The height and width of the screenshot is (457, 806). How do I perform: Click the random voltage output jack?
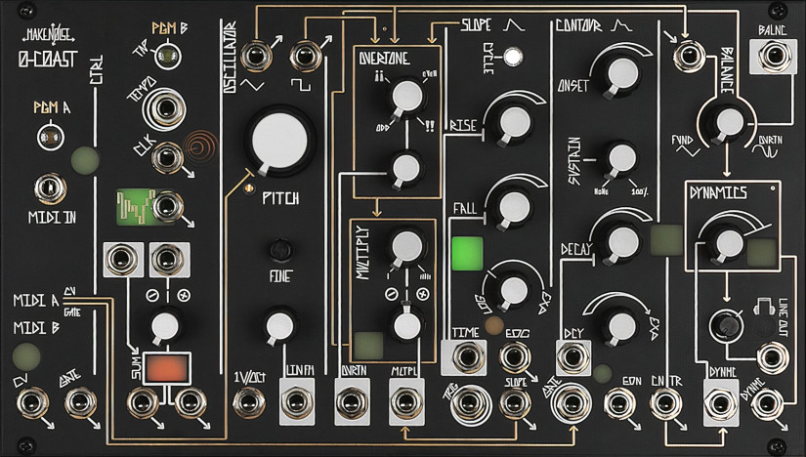click(x=167, y=207)
